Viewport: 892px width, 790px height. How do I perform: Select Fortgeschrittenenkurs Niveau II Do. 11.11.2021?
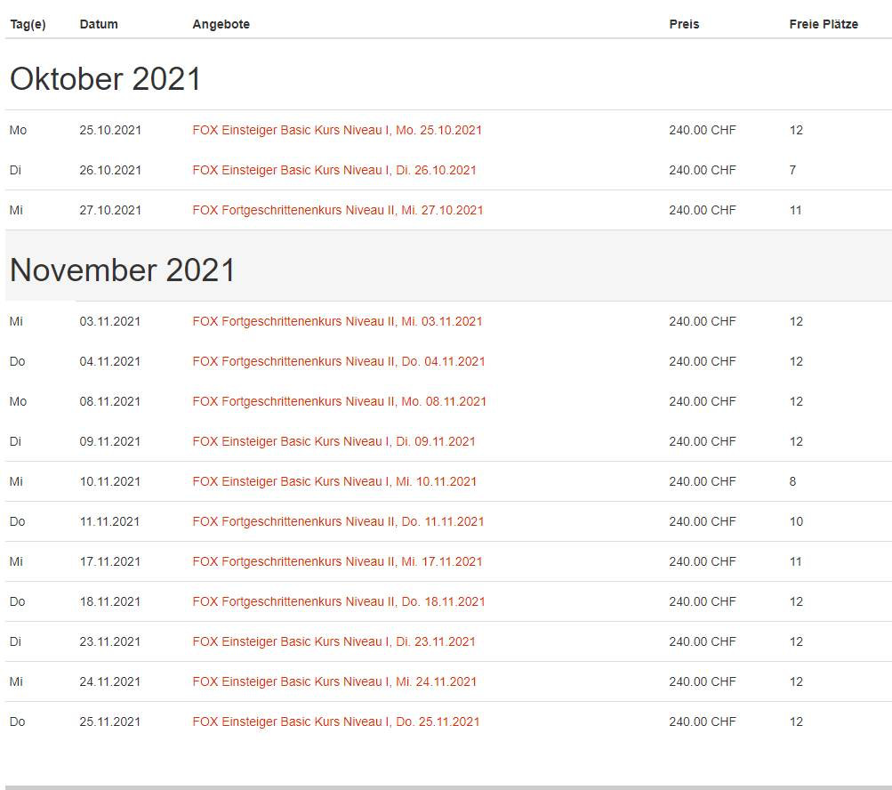[x=338, y=521]
